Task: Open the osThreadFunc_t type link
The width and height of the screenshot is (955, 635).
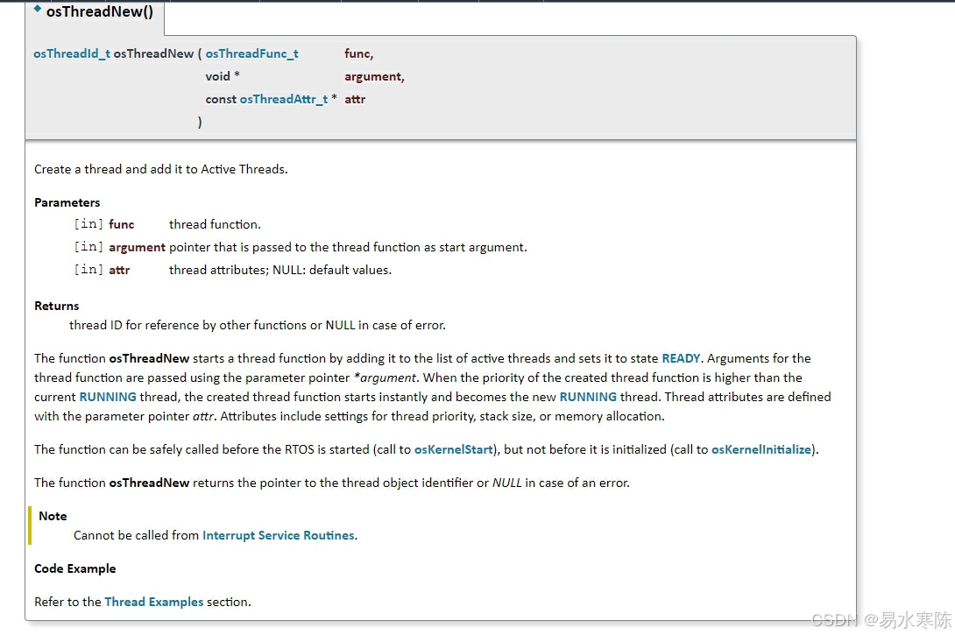Action: click(x=251, y=53)
